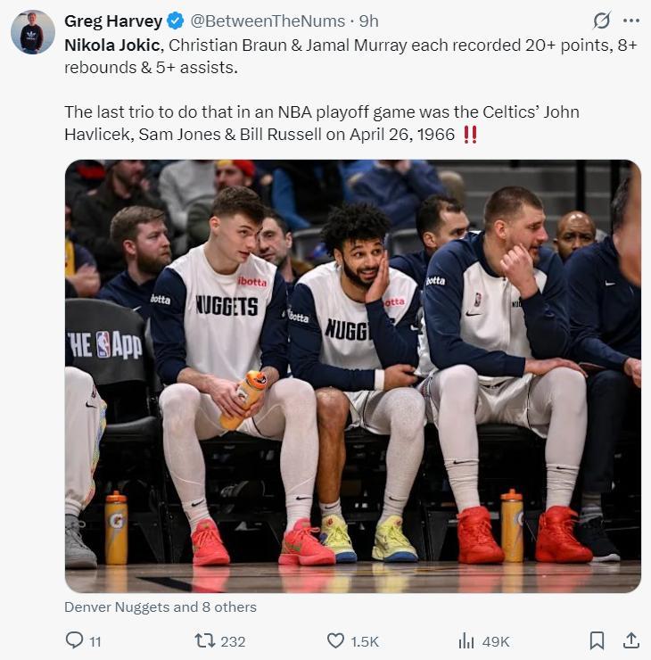Open 'Denver Nuggets and 8 others' tagged list
The image size is (651, 660).
point(161,607)
